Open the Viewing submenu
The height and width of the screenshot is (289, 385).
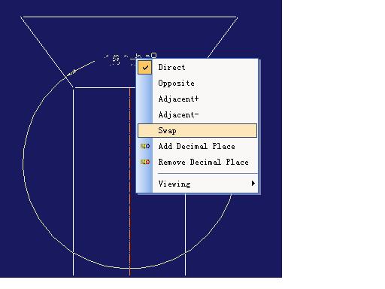197,184
